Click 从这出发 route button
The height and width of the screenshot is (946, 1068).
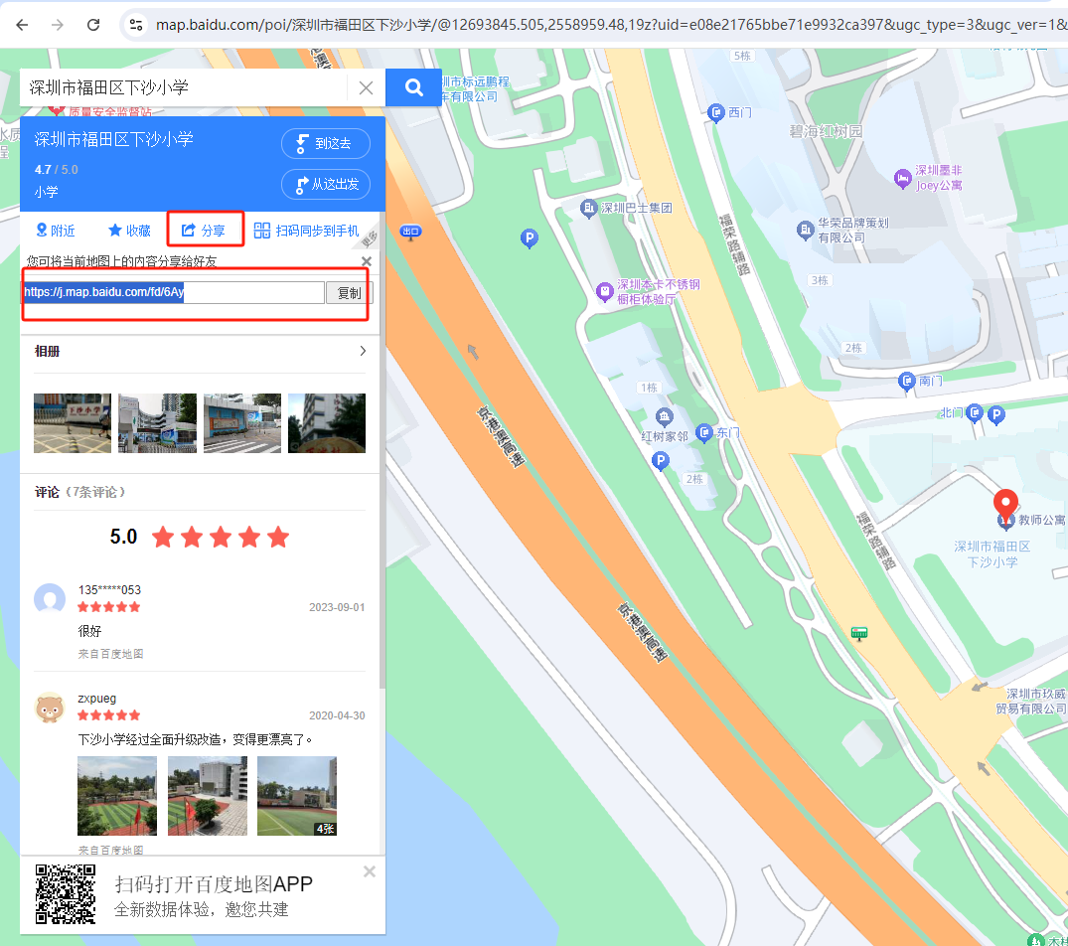326,184
